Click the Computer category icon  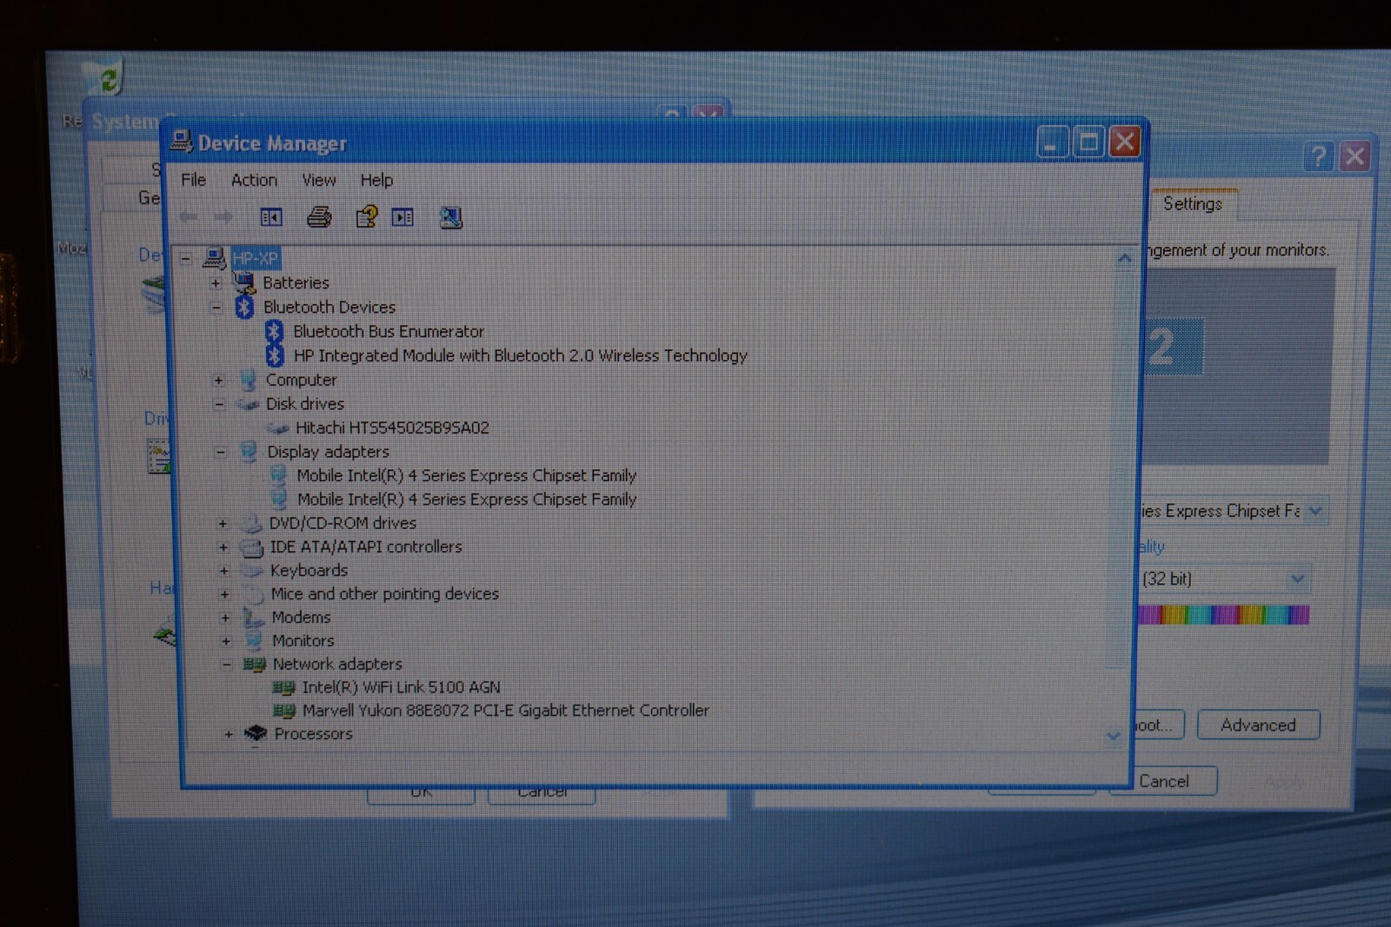248,380
